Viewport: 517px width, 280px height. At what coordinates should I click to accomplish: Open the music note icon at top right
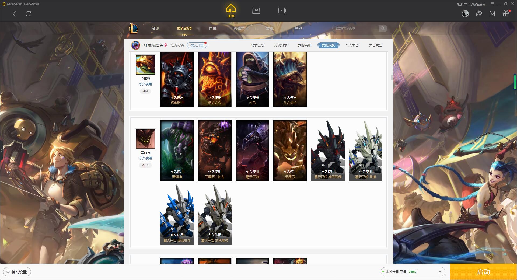point(479,14)
